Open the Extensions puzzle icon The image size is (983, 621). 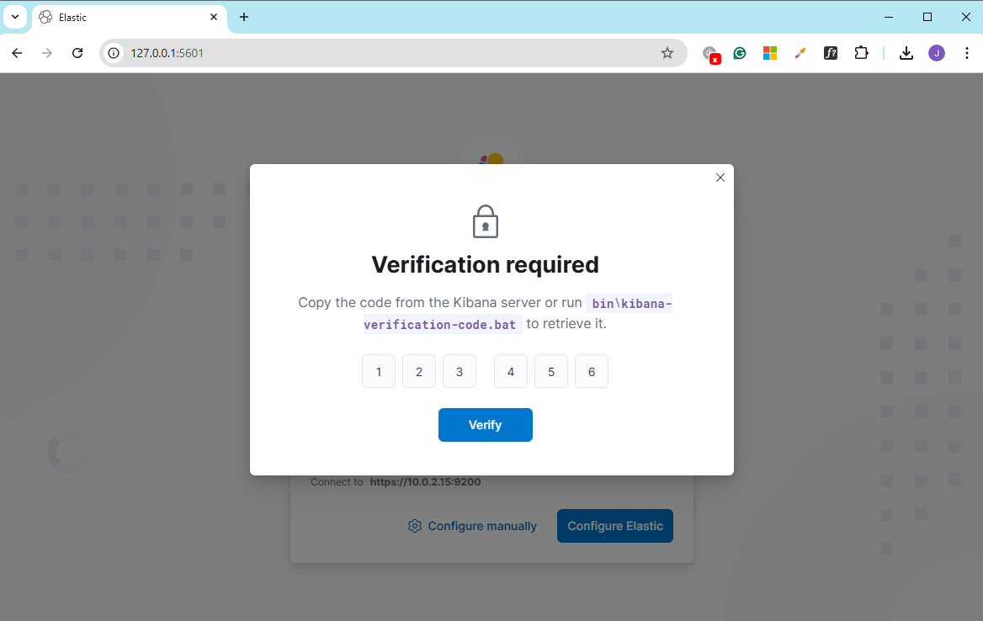pyautogui.click(x=861, y=53)
